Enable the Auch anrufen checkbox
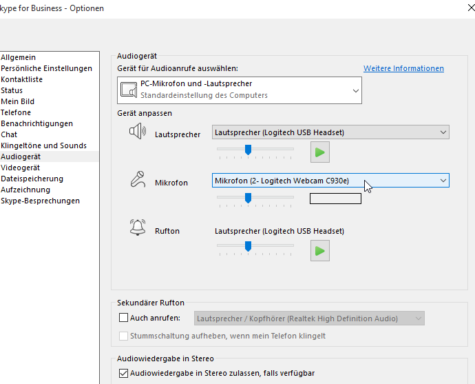The width and height of the screenshot is (475, 384). 124,319
